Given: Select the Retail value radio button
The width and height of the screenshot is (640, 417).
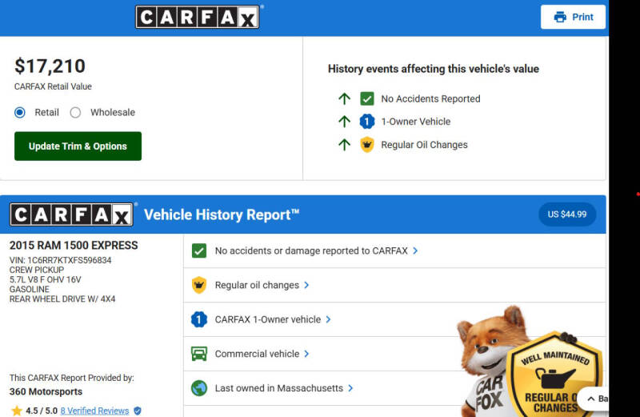Looking at the screenshot, I should [20, 113].
